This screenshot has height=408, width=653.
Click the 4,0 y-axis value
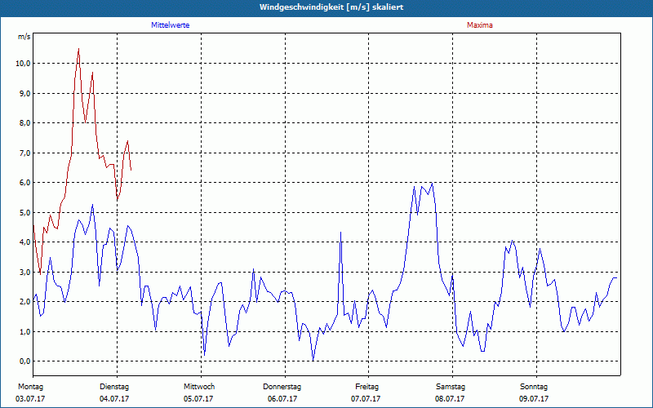click(x=25, y=242)
